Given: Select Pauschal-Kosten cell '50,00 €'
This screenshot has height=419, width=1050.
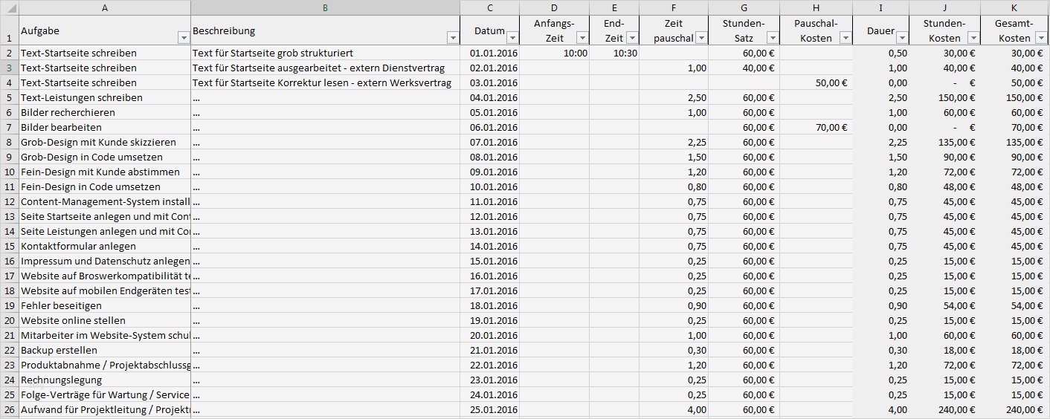Looking at the screenshot, I should [817, 82].
